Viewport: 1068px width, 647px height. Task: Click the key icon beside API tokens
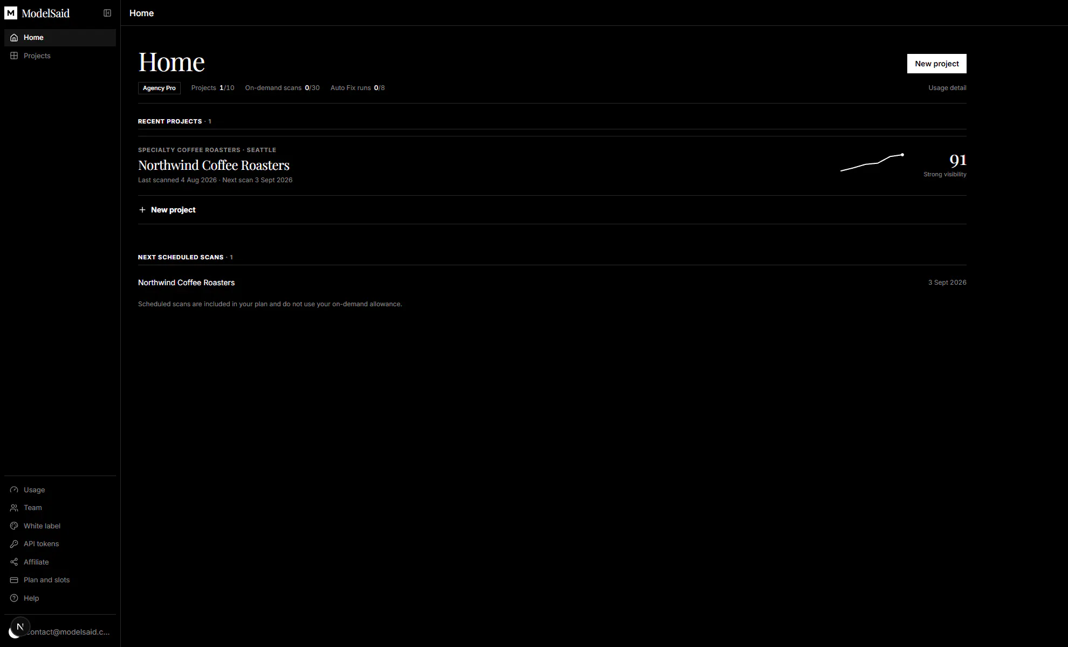tap(14, 544)
